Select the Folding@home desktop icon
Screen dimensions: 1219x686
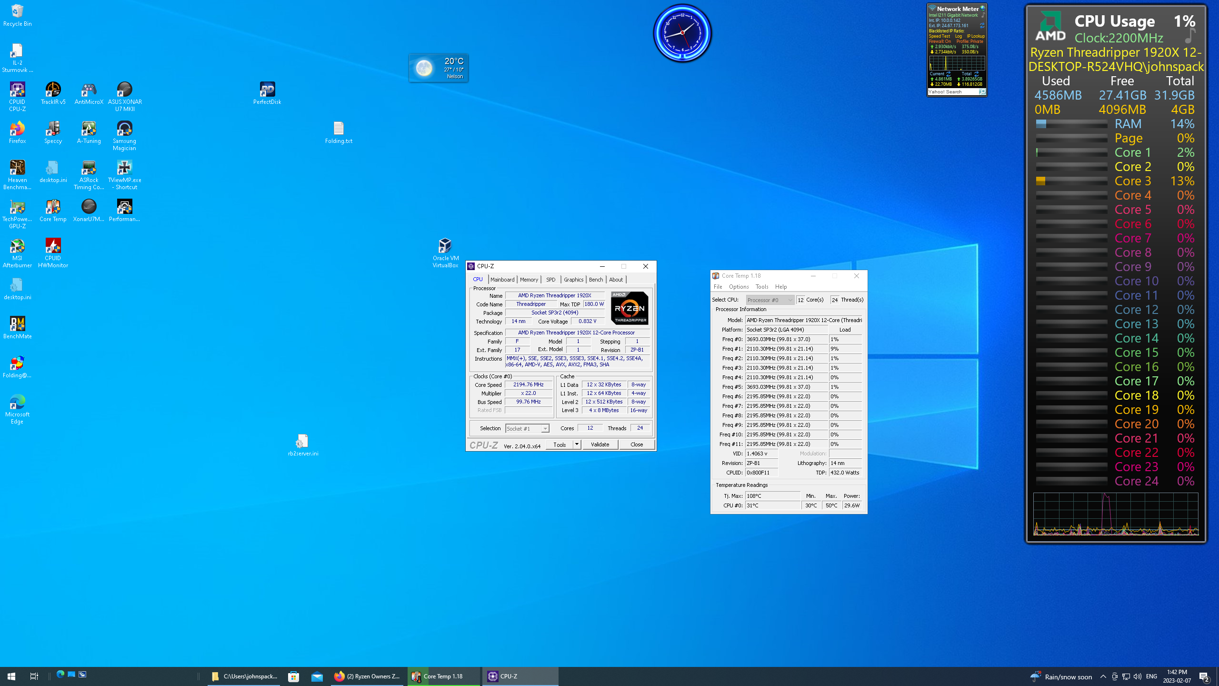(17, 367)
